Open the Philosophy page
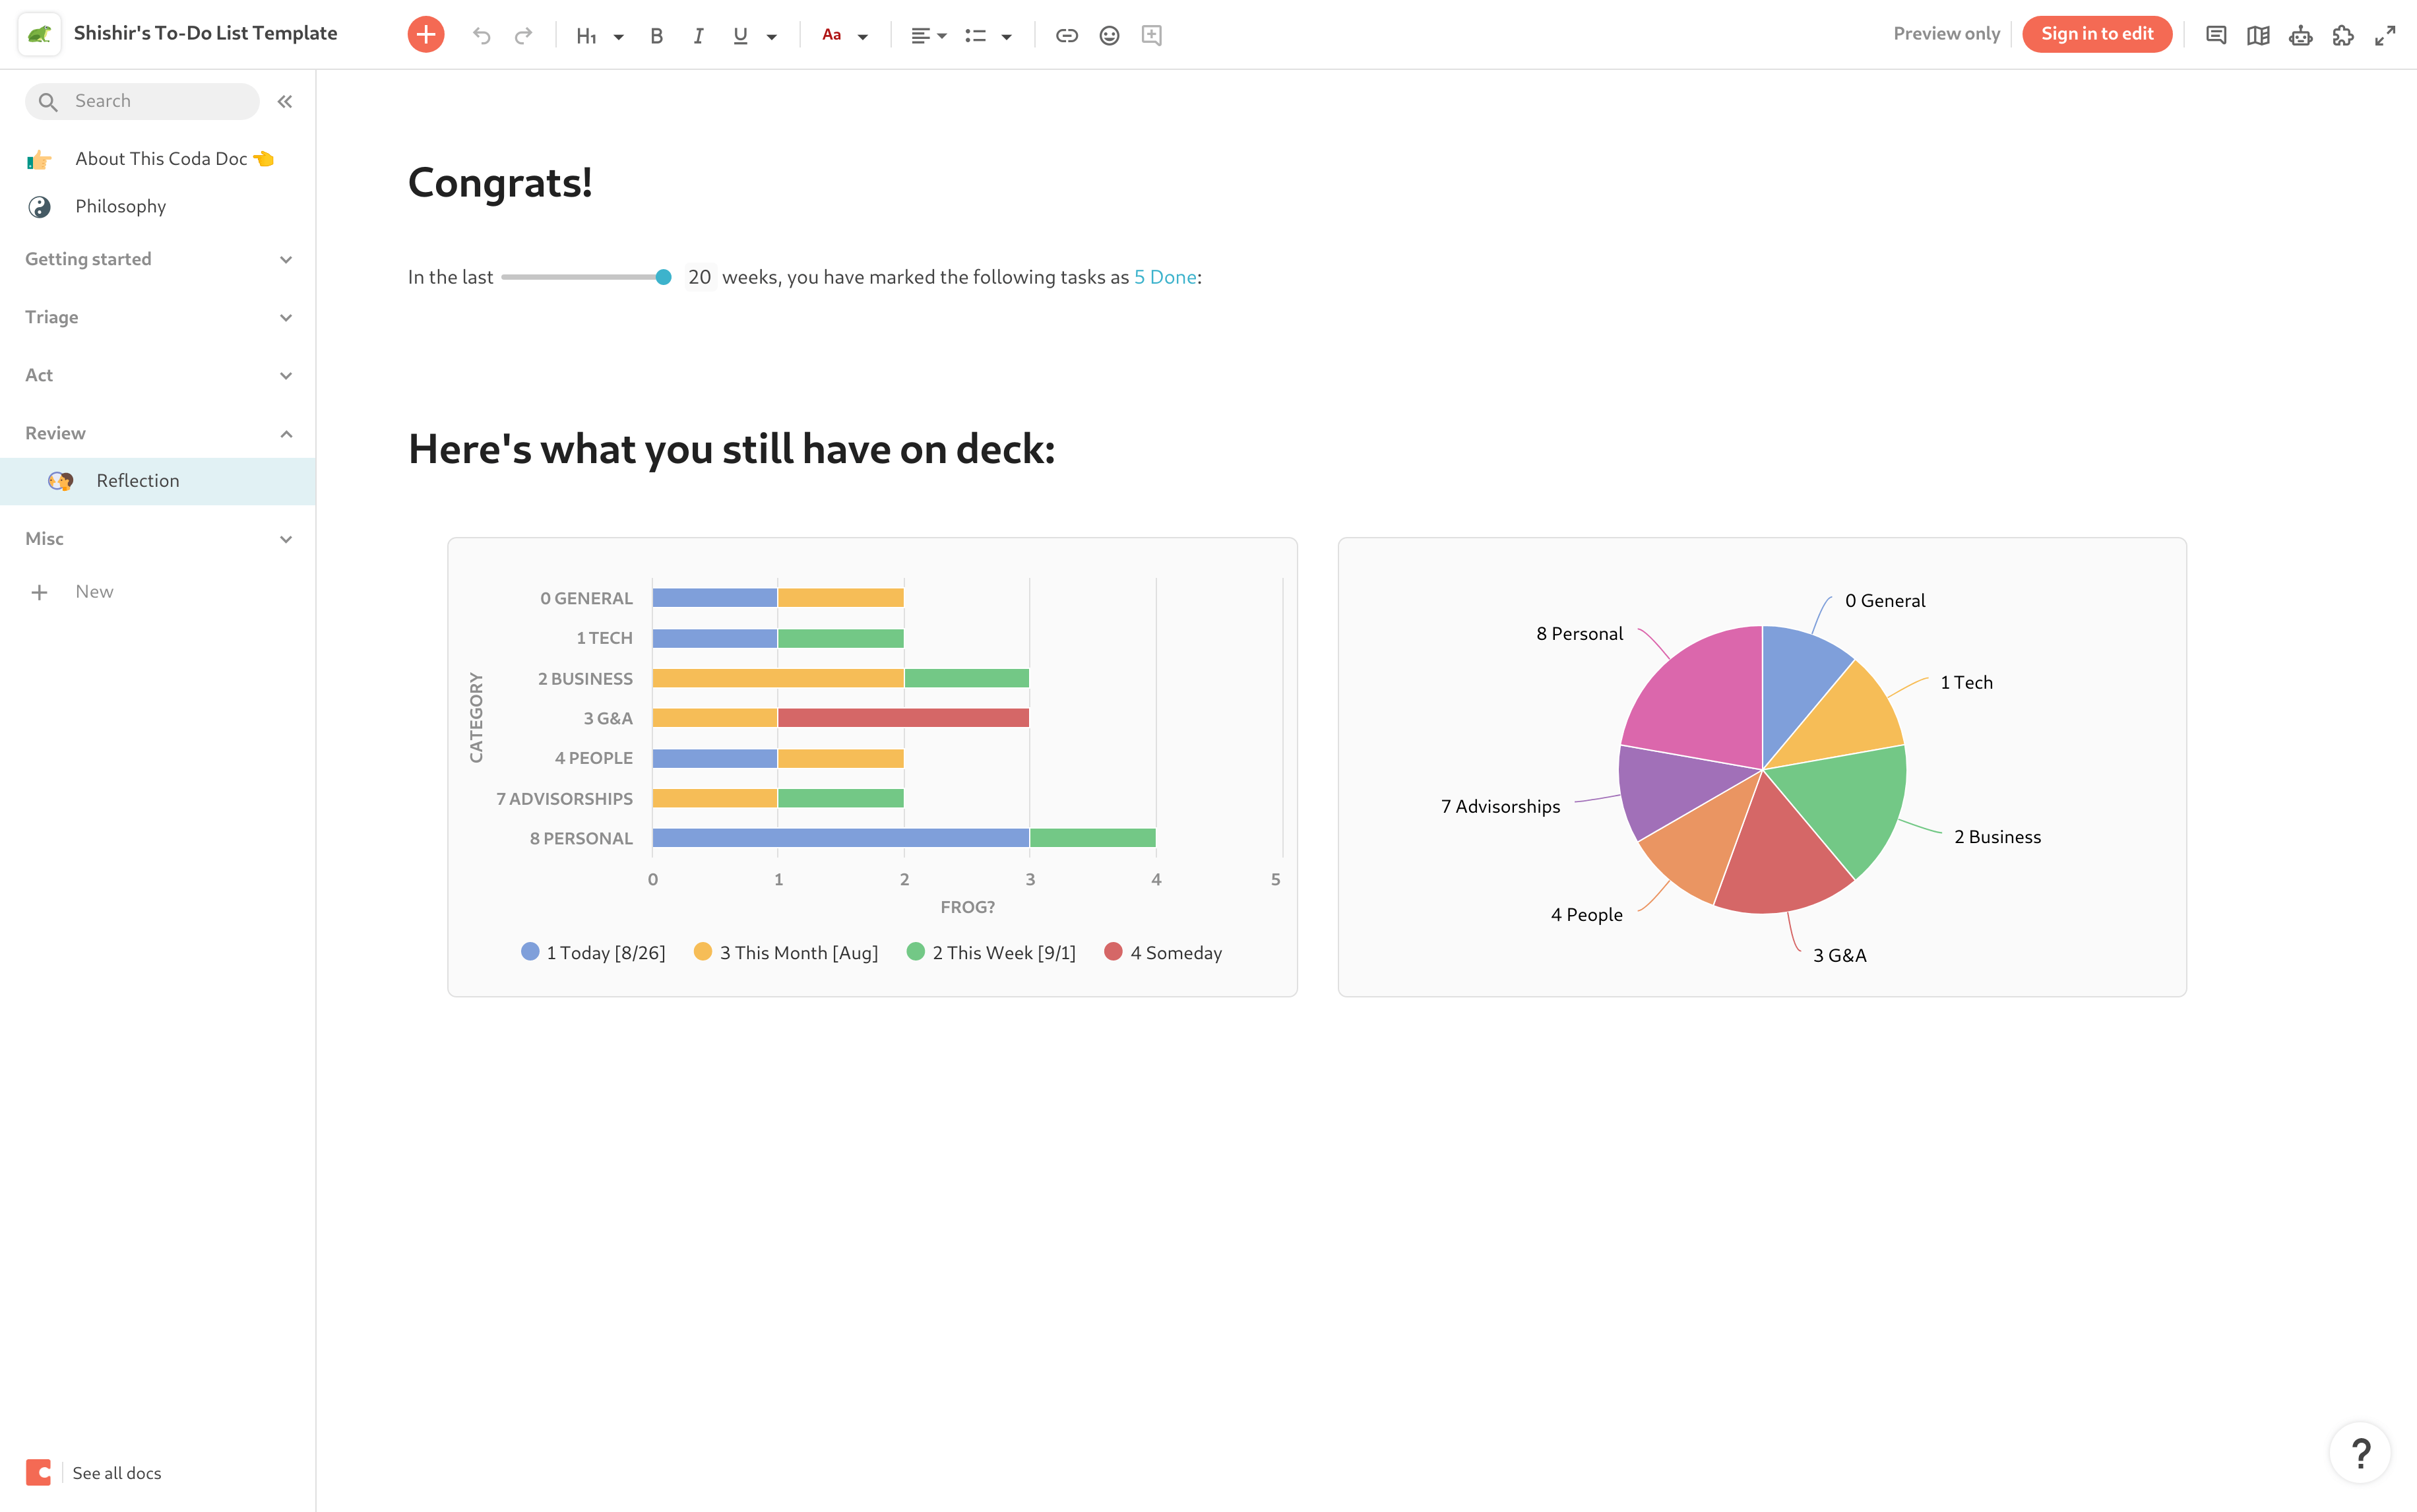 tap(120, 206)
